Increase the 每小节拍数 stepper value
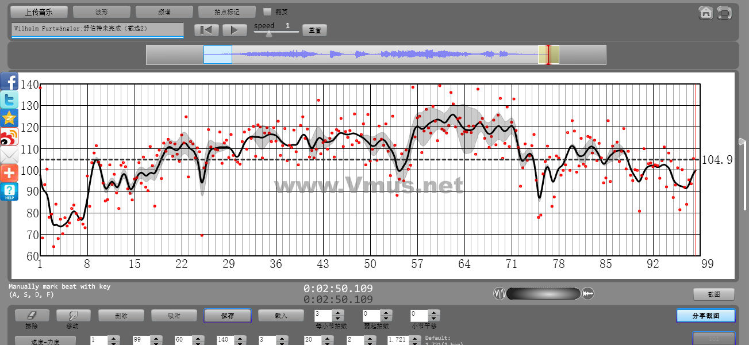This screenshot has width=749, height=345. [338, 313]
